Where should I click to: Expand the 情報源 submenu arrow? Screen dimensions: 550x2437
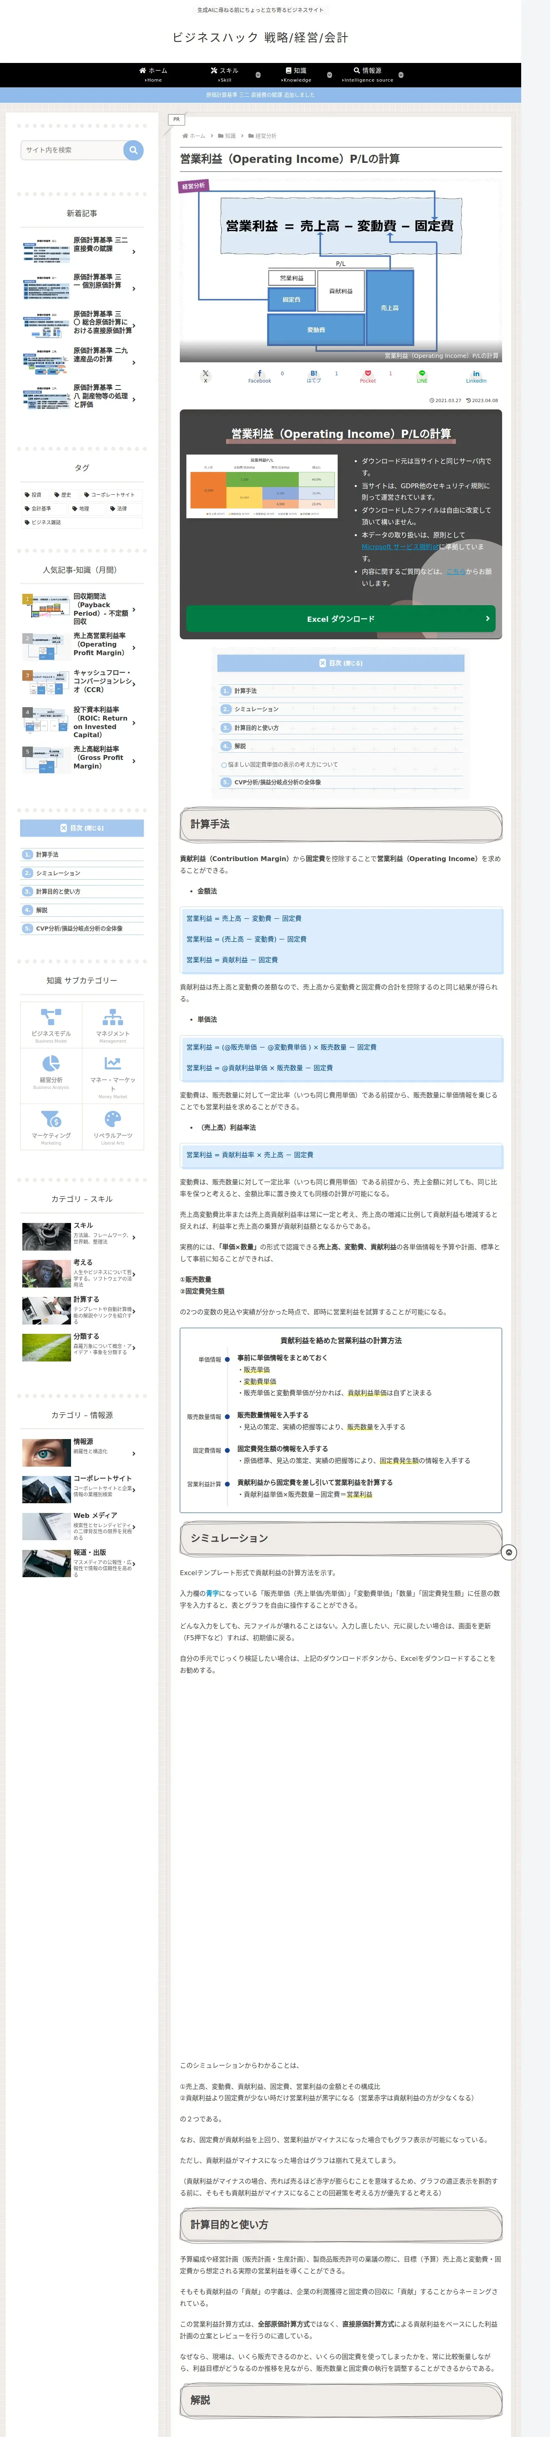(401, 75)
